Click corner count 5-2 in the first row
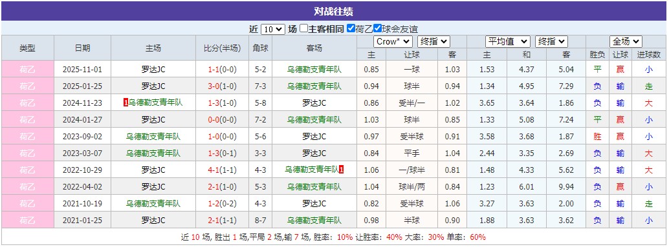The width and height of the screenshot is (669, 247). (x=260, y=69)
